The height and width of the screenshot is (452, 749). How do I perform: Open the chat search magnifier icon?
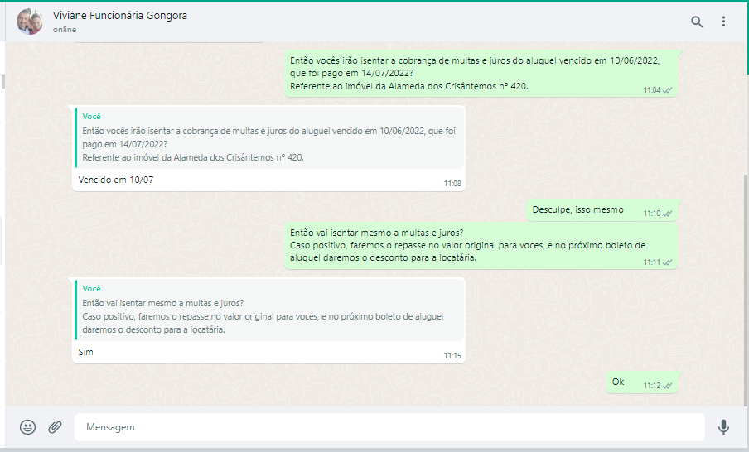point(697,22)
